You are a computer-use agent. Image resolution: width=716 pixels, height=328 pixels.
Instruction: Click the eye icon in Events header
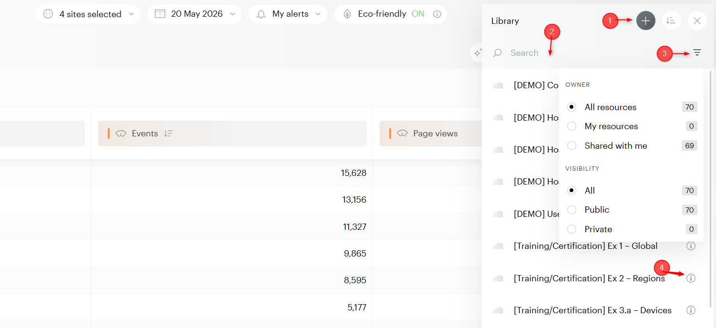(x=121, y=133)
